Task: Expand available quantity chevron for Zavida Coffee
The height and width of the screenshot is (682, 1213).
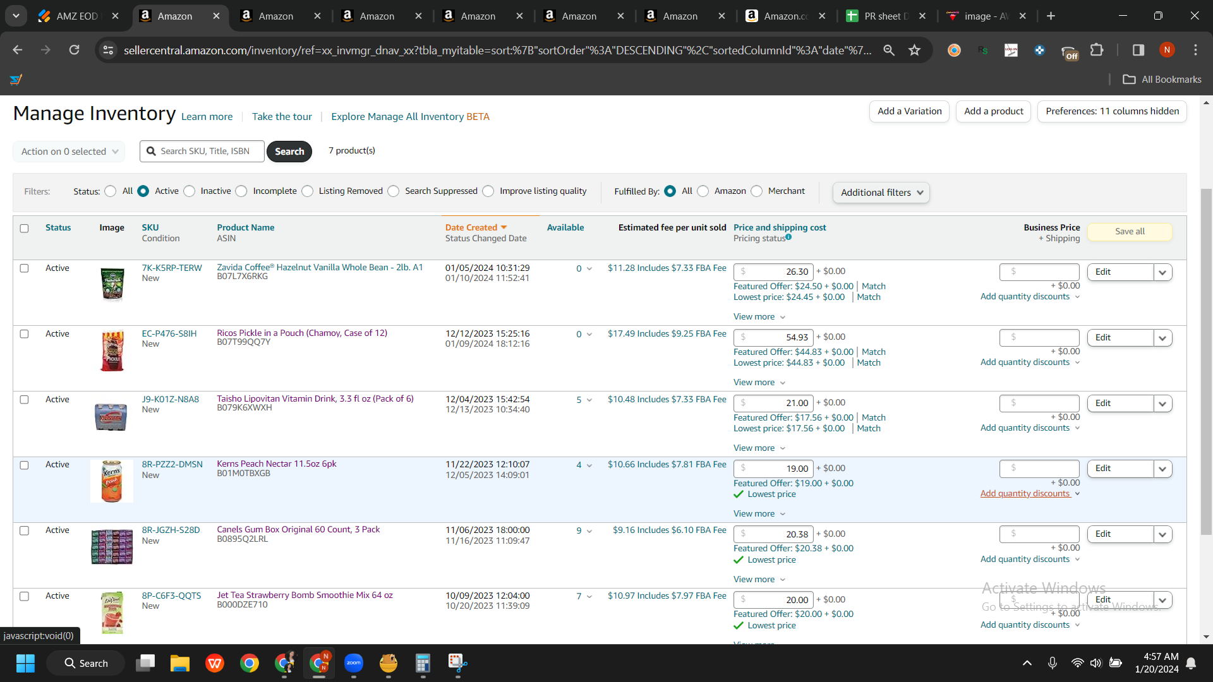Action: click(x=589, y=268)
